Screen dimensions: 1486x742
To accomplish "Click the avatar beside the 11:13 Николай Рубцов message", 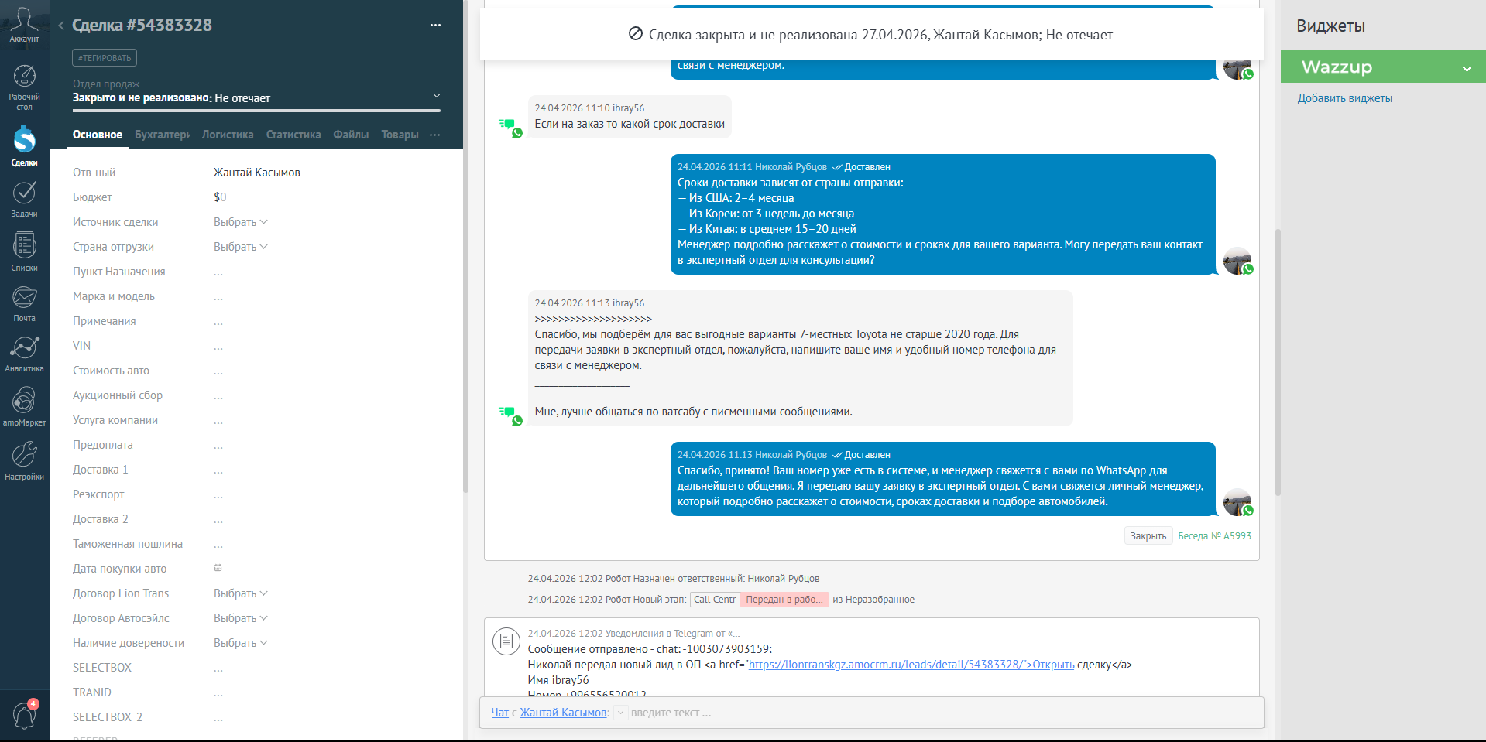I will click(1237, 503).
